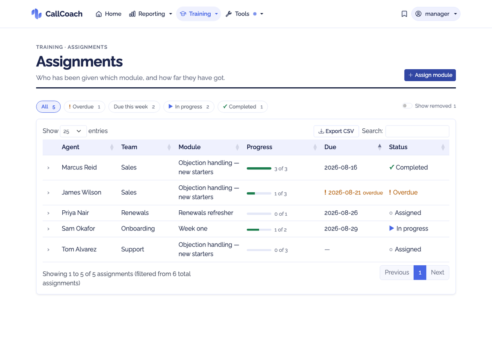Filter by Completed assignments

pos(242,107)
